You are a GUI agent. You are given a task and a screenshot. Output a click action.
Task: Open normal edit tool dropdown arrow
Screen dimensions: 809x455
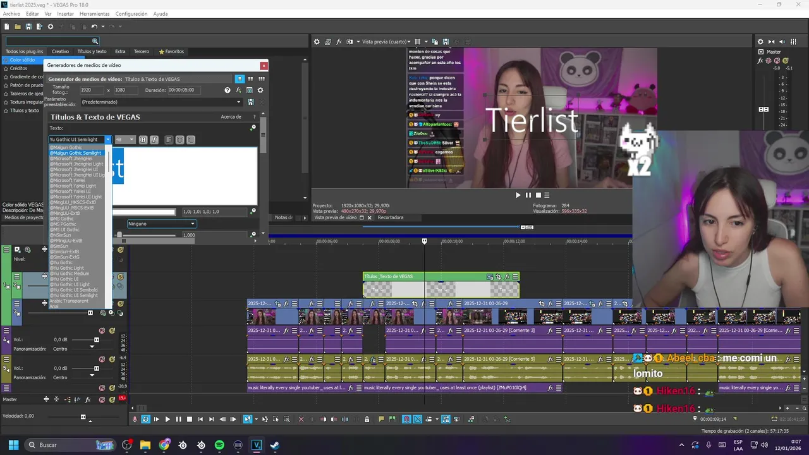[x=256, y=419]
